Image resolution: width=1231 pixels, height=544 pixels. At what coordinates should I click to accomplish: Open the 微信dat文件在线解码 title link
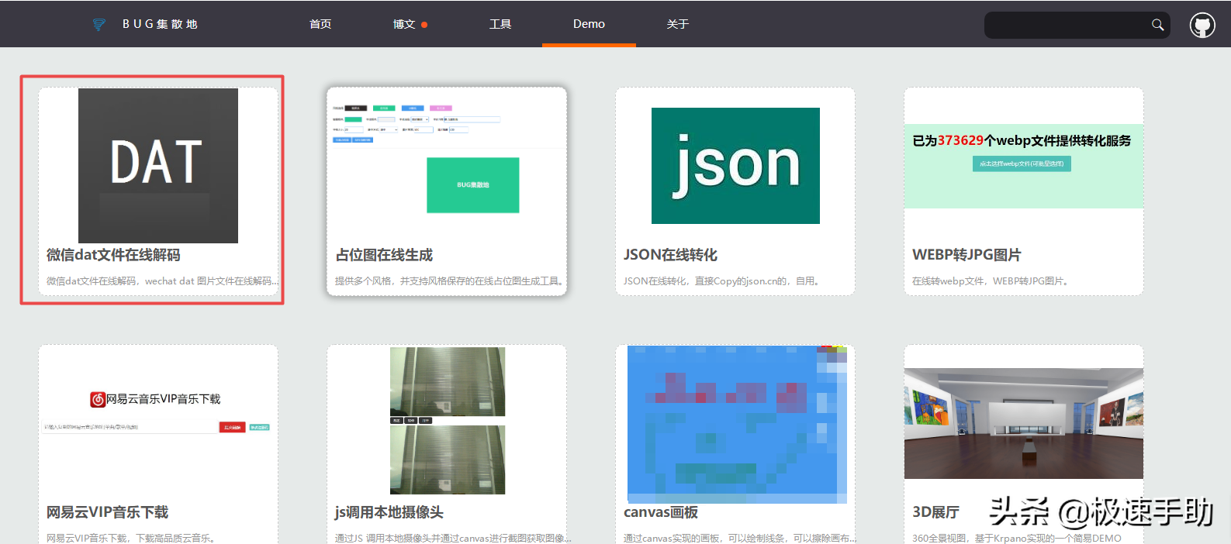(113, 255)
